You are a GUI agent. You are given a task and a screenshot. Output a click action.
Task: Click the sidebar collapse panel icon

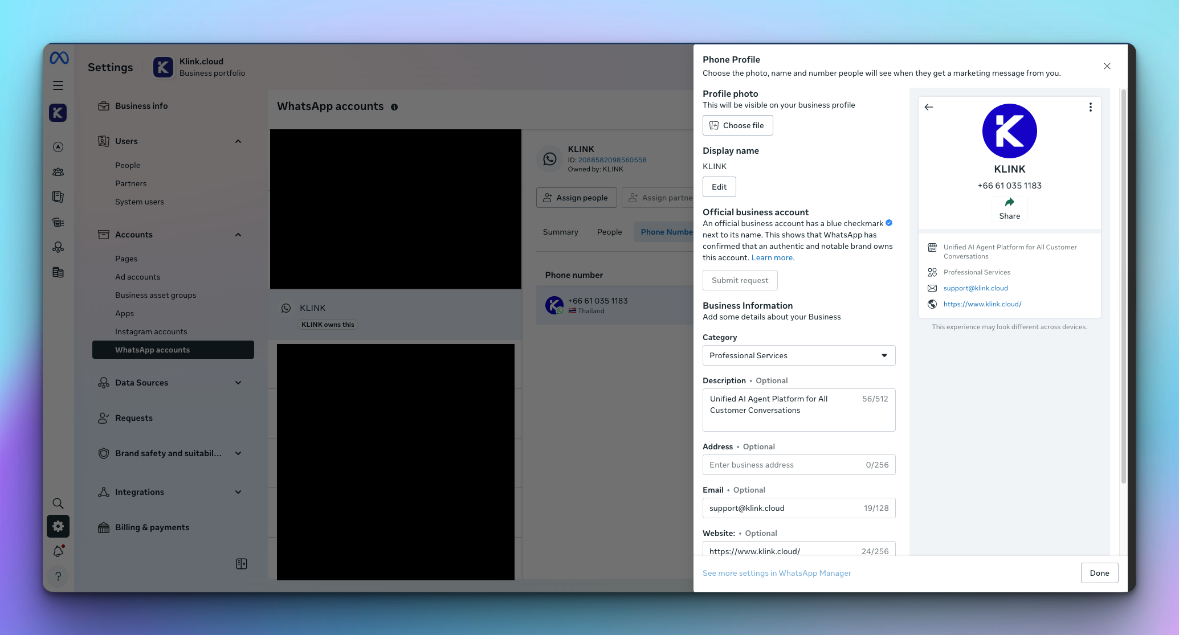coord(242,564)
